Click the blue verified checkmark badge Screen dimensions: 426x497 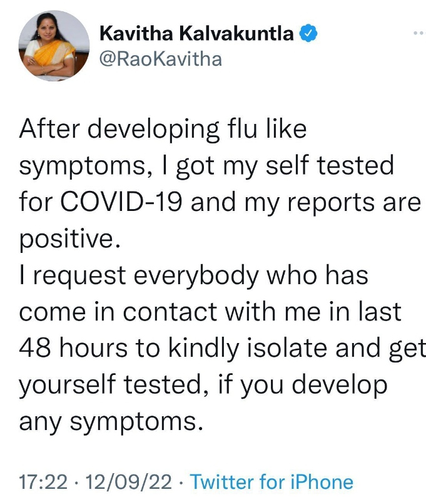308,33
